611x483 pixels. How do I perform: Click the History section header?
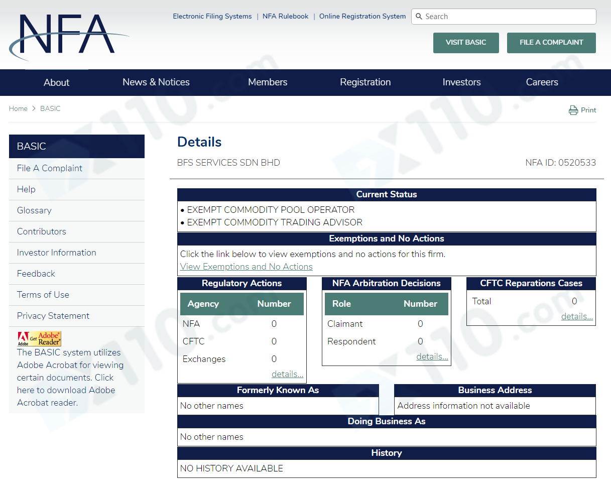click(x=387, y=453)
